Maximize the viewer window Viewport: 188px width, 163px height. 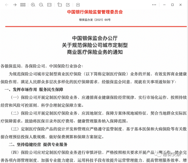click(x=172, y=5)
